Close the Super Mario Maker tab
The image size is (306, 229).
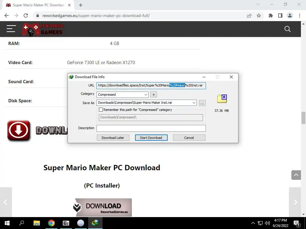(69, 5)
